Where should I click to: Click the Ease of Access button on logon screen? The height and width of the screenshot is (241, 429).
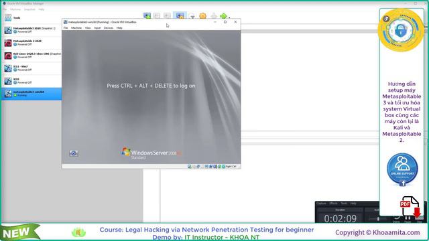click(x=74, y=153)
